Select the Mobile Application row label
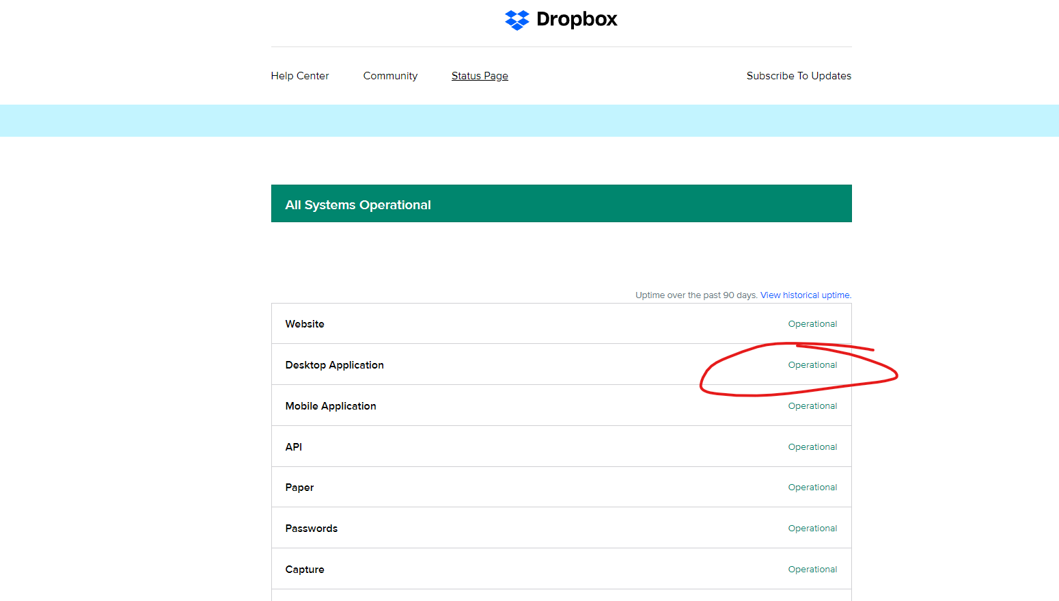The height and width of the screenshot is (601, 1059). (331, 406)
